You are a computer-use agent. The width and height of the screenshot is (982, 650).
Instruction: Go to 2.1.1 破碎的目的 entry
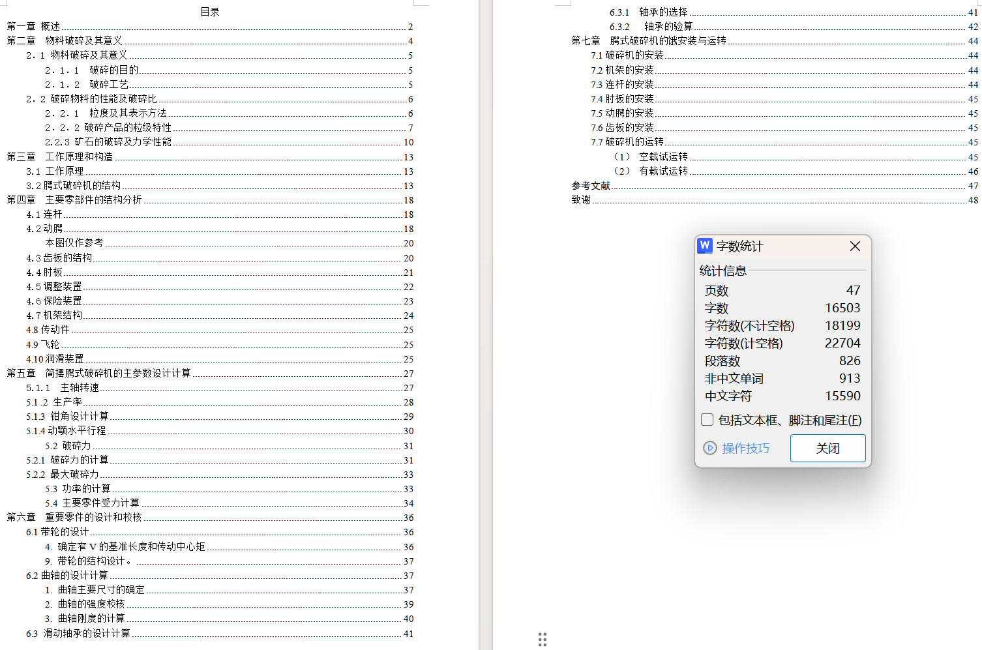pyautogui.click(x=229, y=70)
